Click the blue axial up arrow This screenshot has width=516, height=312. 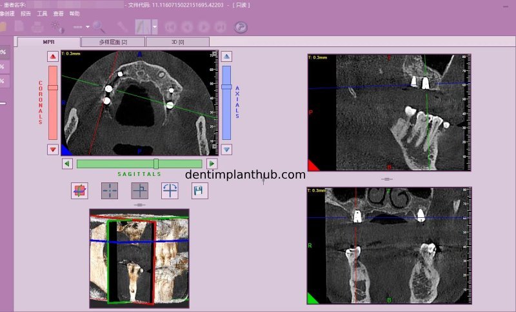[226, 57]
